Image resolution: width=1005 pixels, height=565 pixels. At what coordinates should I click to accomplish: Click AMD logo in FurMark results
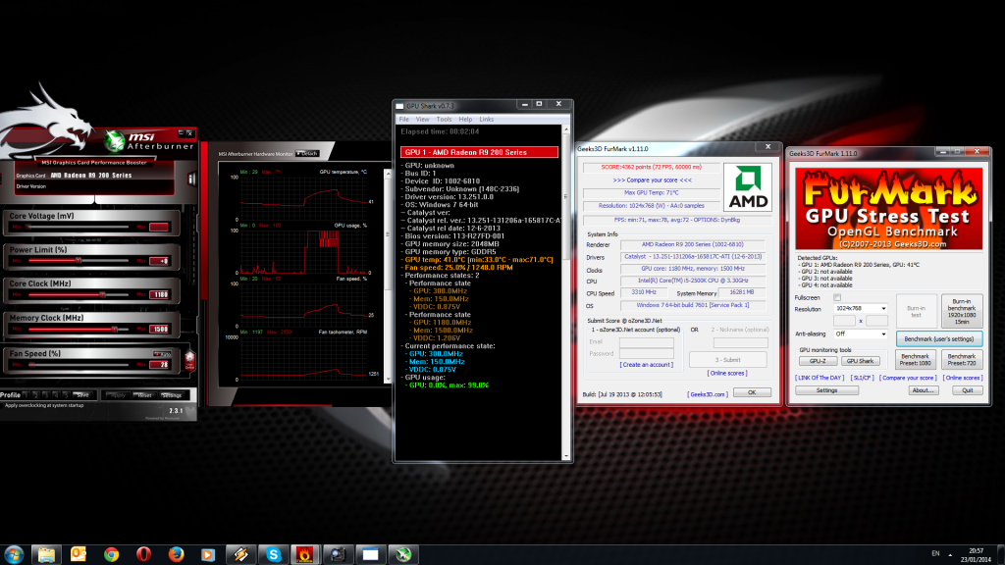(x=747, y=187)
